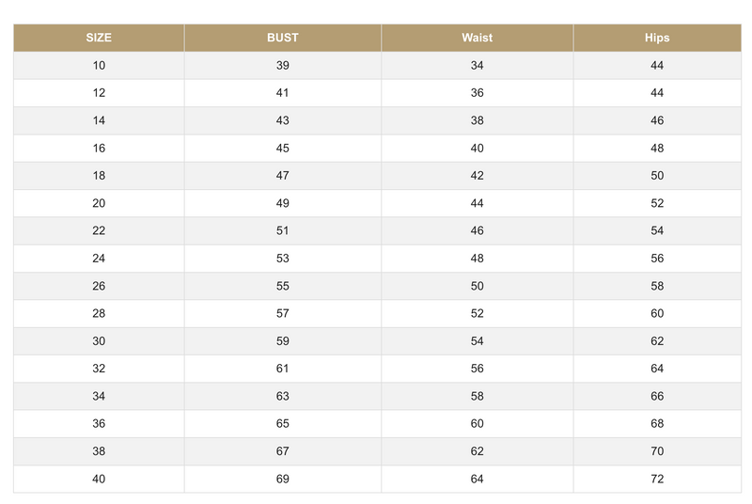The image size is (752, 504).
Task: Click the bust measurement 45
Action: click(x=283, y=149)
